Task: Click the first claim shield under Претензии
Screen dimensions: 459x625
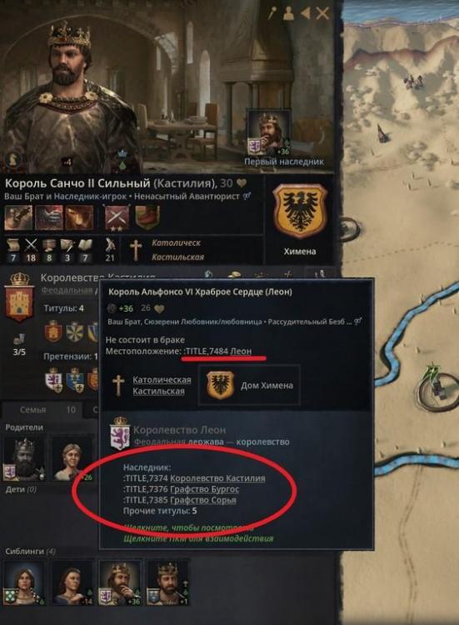Action: [53, 380]
